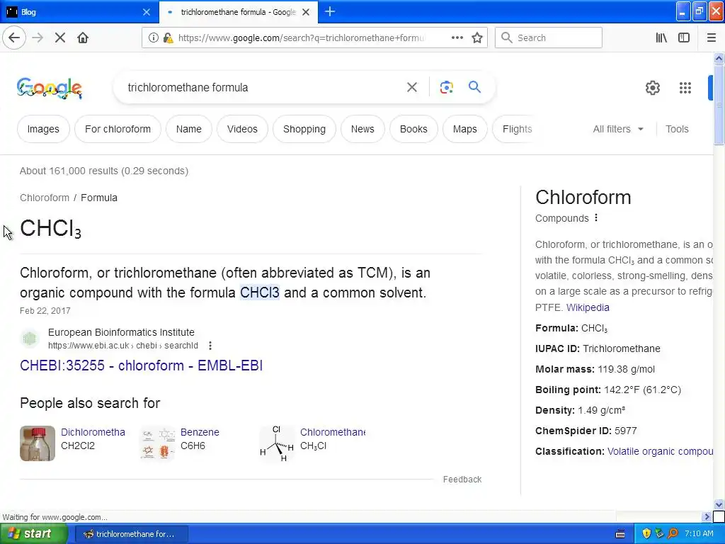This screenshot has width=725, height=544.
Task: Open Google logo homepage link
Action: [x=50, y=88]
